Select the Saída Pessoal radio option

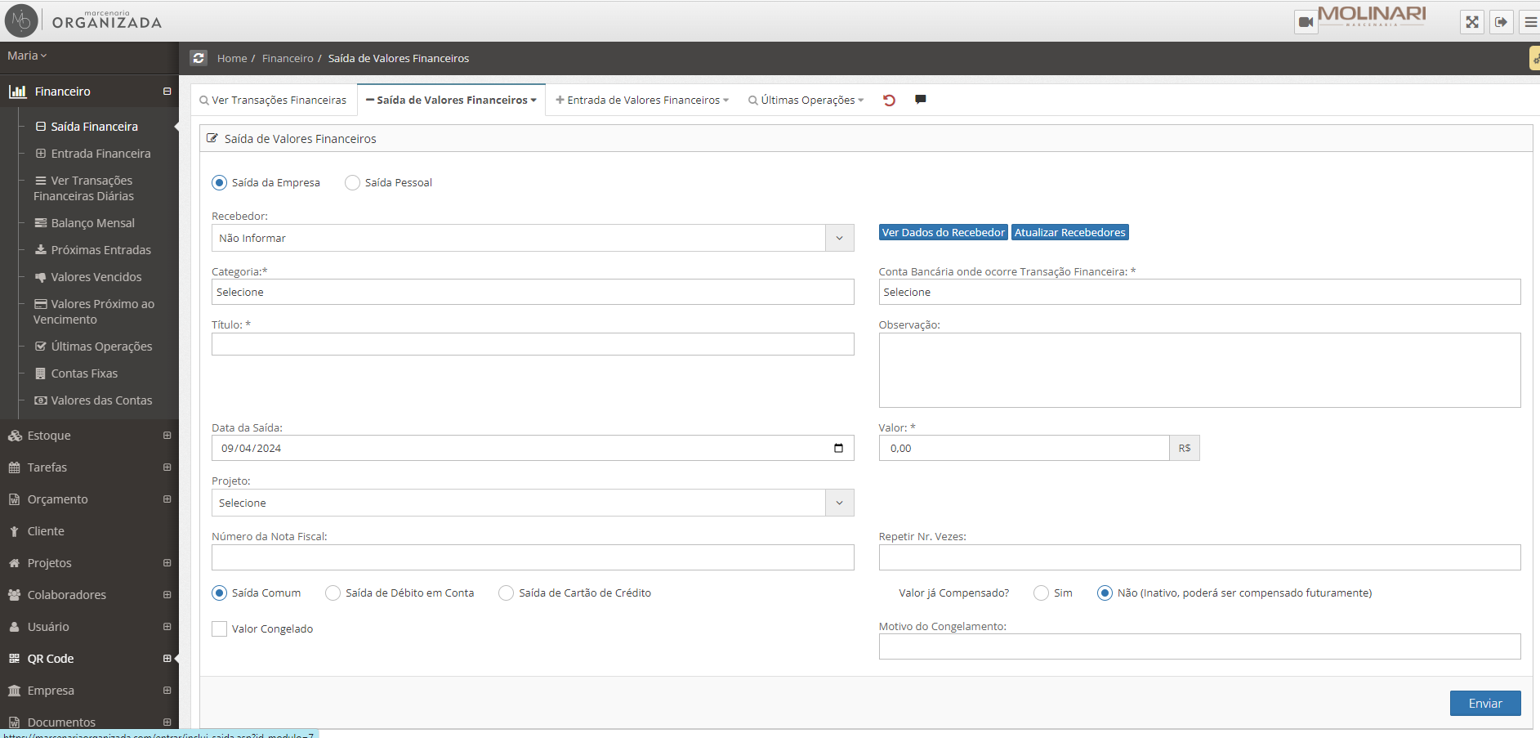352,183
